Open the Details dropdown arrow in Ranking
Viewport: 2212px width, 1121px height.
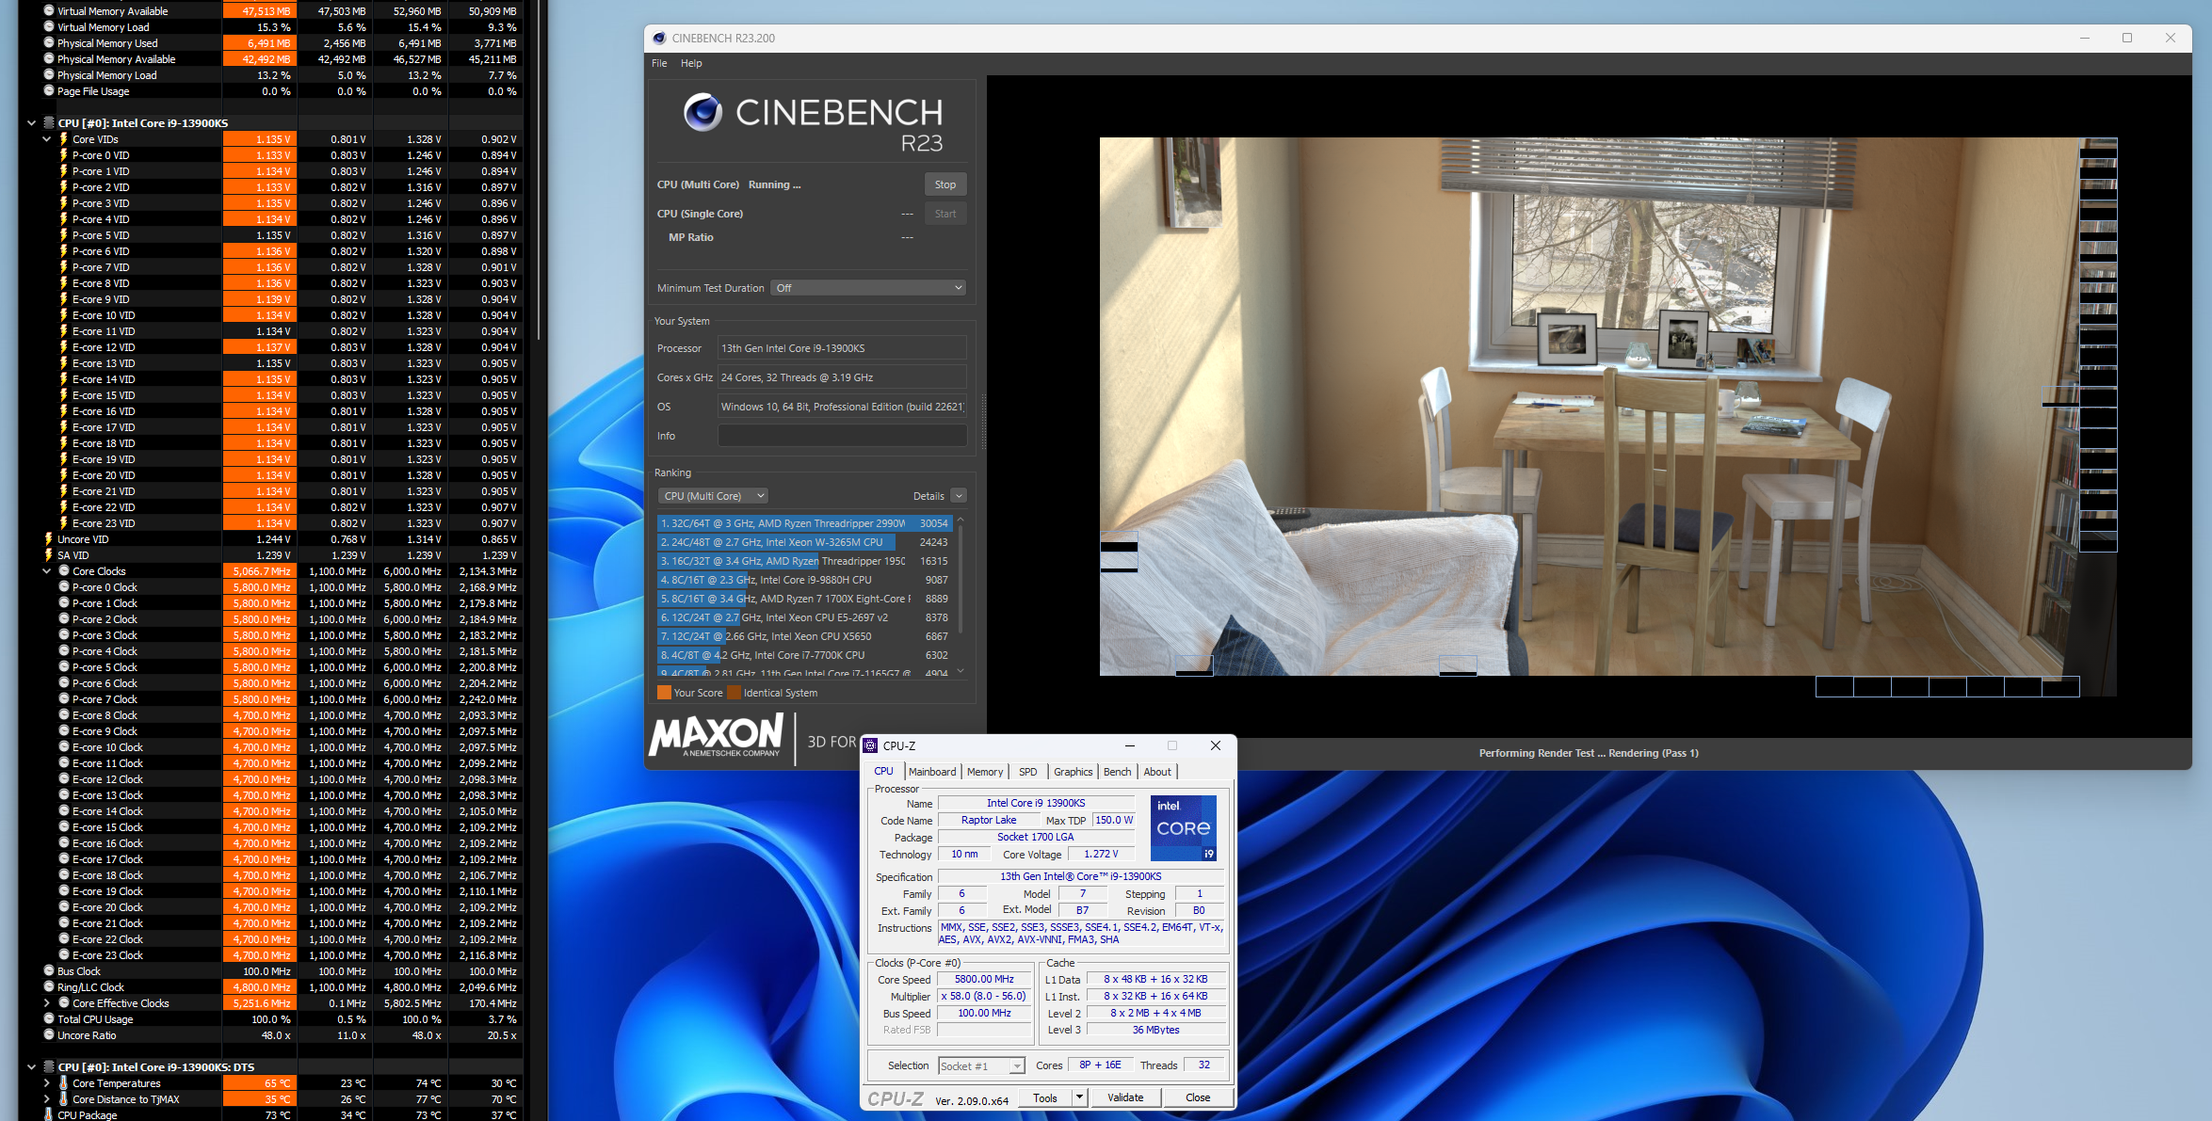click(959, 496)
